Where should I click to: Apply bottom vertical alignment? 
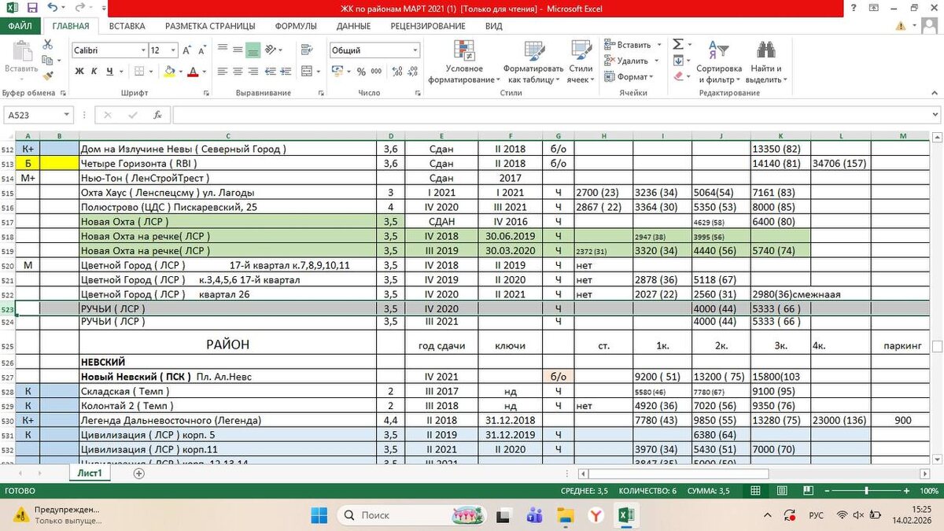tap(253, 50)
